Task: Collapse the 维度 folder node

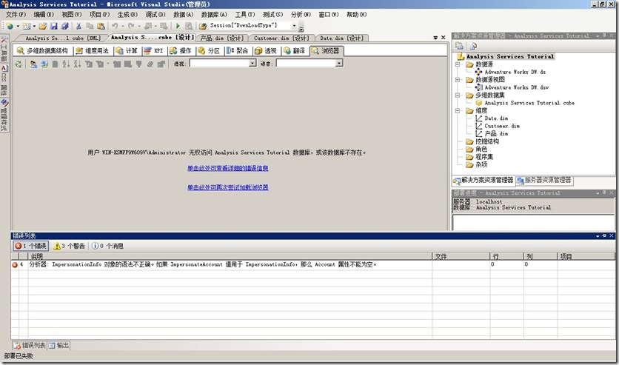Action: point(458,110)
